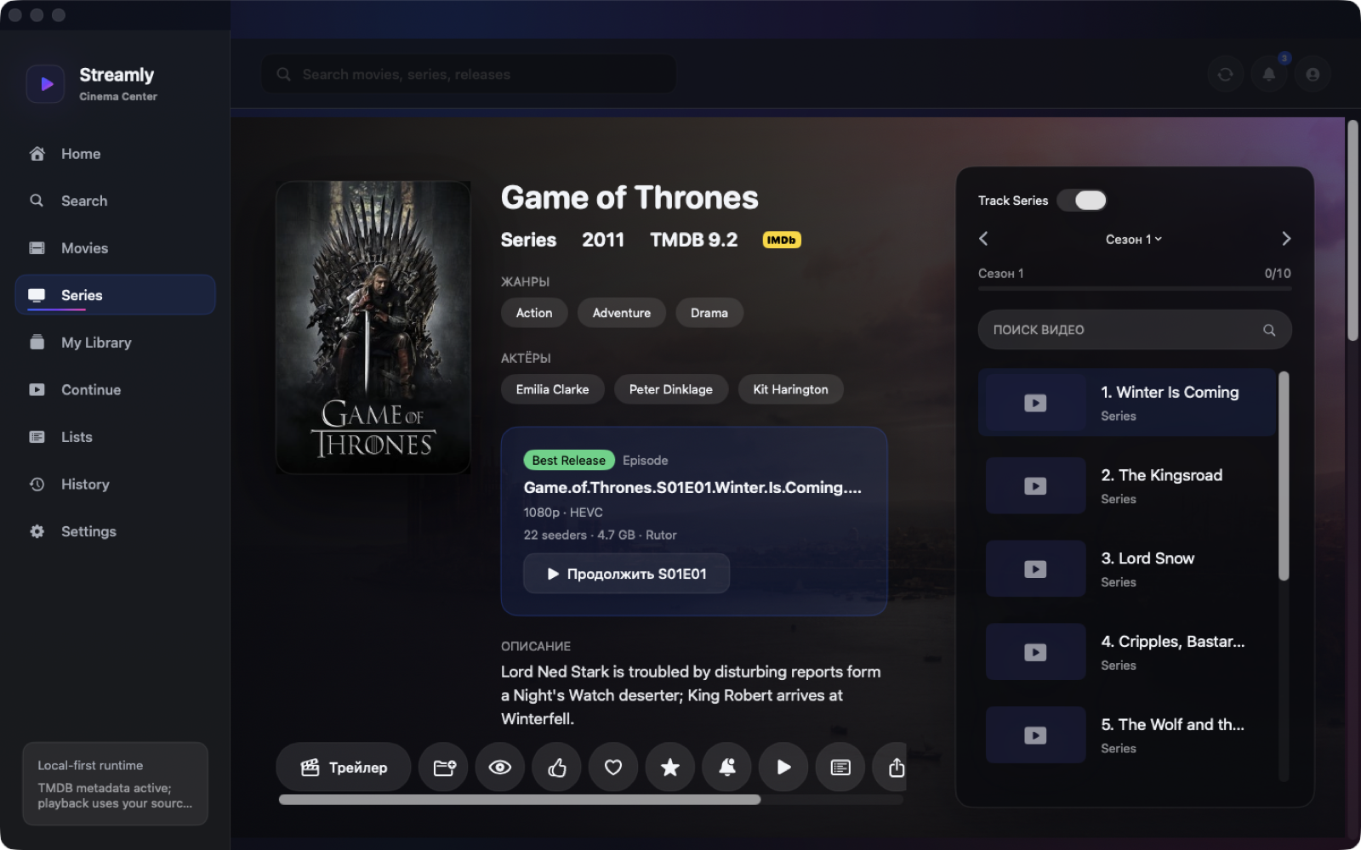Select the Action genre tag
The width and height of the screenshot is (1361, 850).
pyautogui.click(x=534, y=313)
